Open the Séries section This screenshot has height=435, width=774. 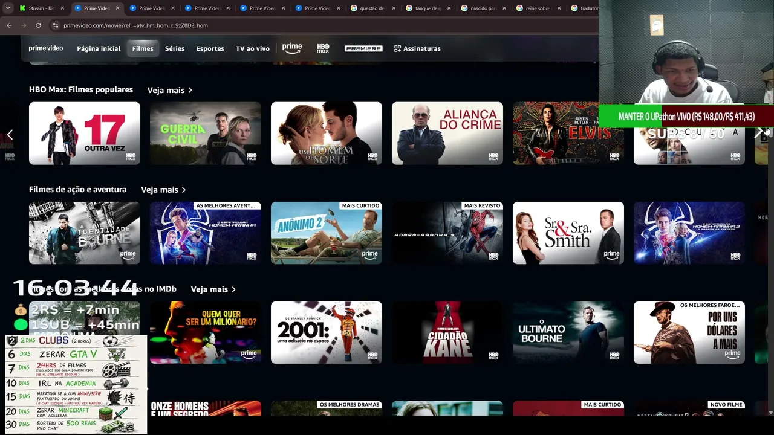click(175, 48)
